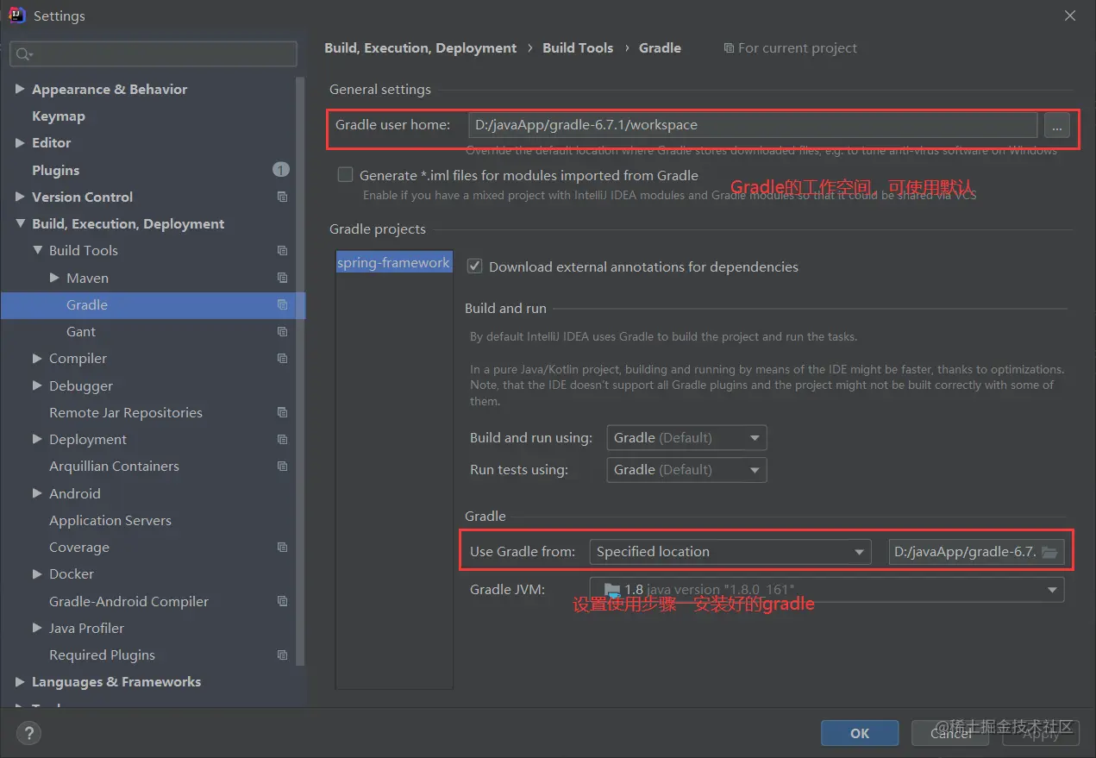Click the Cancel button

(x=950, y=733)
